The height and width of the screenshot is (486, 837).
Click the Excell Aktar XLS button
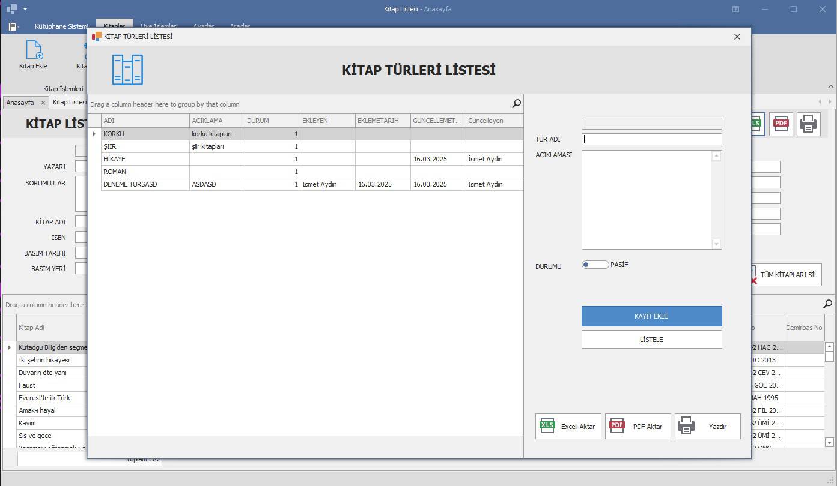coord(568,427)
